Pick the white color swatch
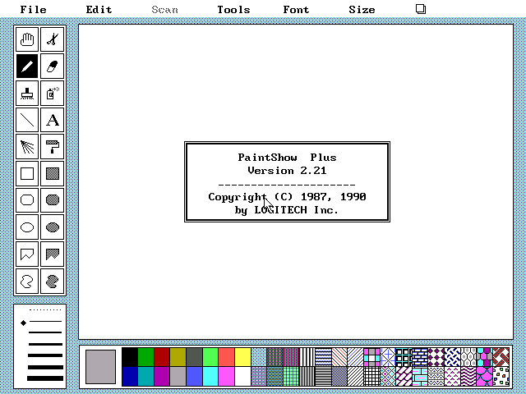Viewport: 526px width, 394px height. point(242,376)
